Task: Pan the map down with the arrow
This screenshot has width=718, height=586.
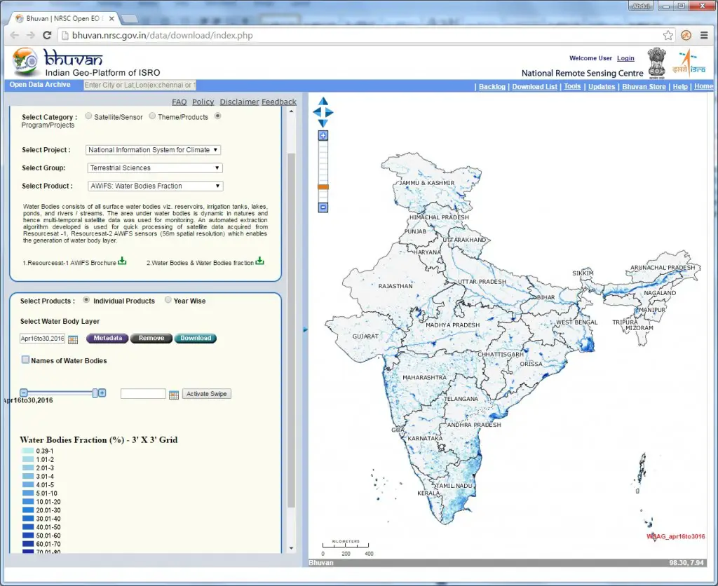Action: pyautogui.click(x=323, y=123)
